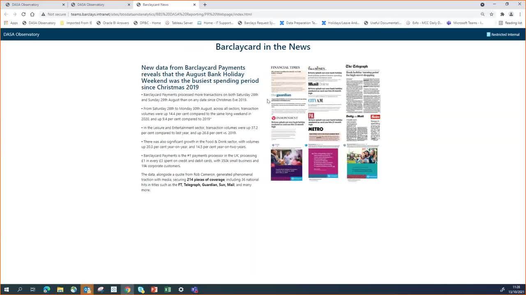This screenshot has width=526, height=295.
Task: Open the newspaper coverage collage image
Action: tap(325, 122)
